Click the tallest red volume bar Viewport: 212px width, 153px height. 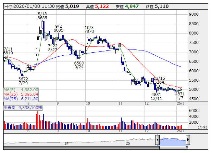[38, 120]
